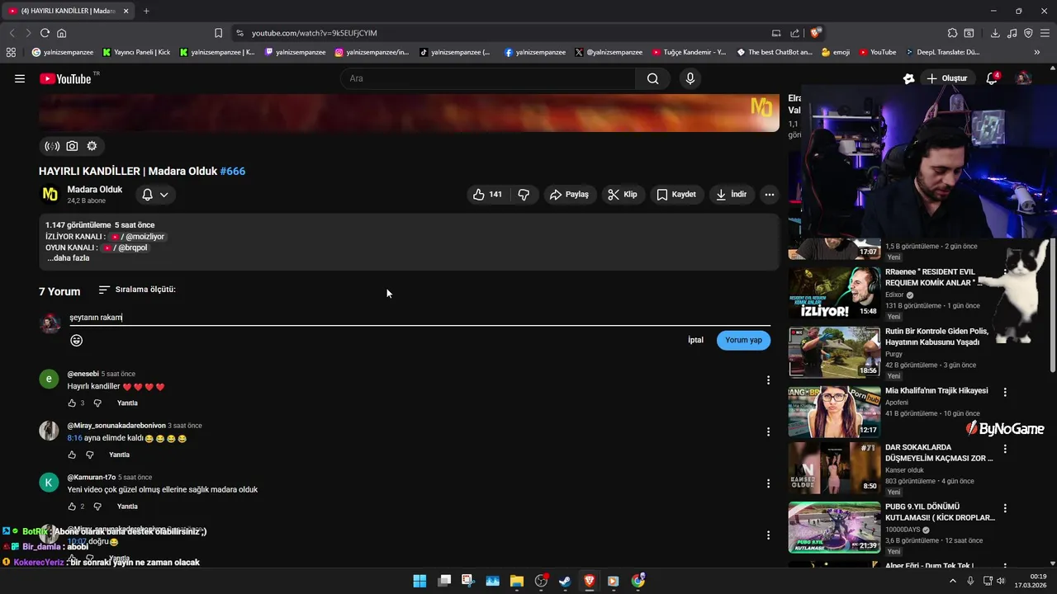Click the comment text input field
1057x594 pixels.
[419, 318]
